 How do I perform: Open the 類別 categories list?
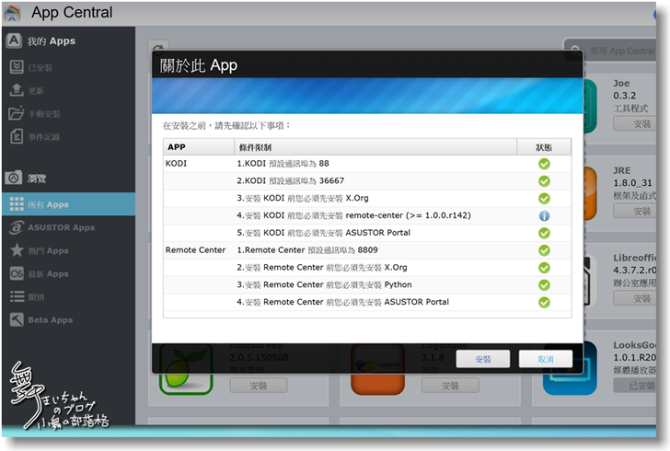[37, 296]
